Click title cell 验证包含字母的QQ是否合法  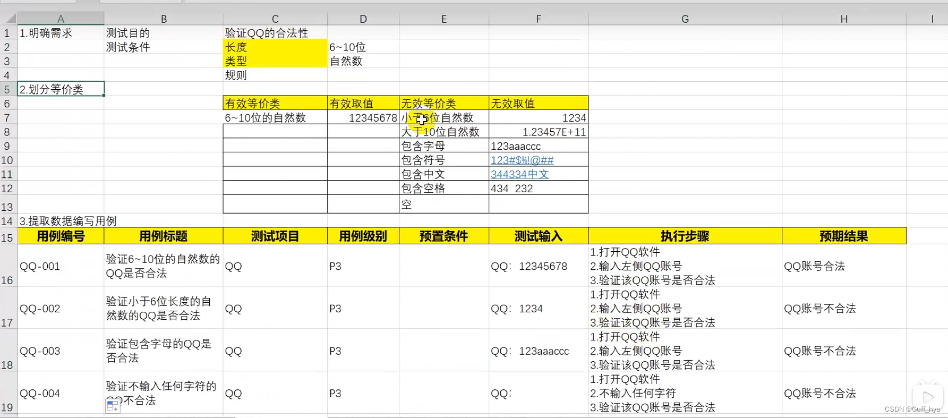(x=164, y=351)
